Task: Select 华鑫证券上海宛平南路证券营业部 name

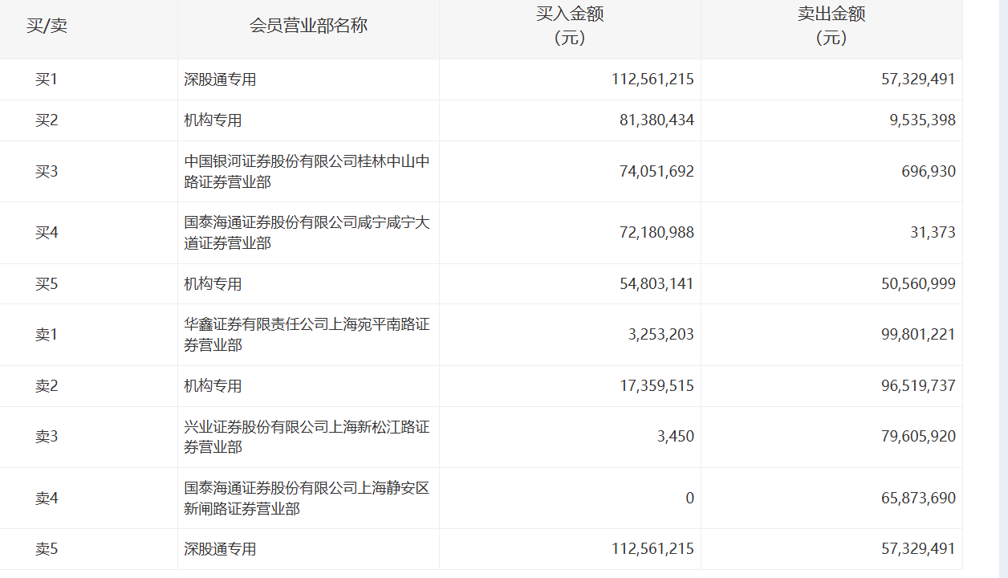Action: [x=307, y=335]
